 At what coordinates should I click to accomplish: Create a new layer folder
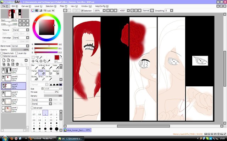tap(13, 60)
